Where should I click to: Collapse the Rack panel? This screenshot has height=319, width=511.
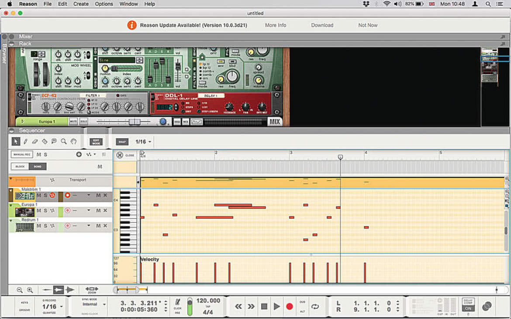[x=12, y=44]
